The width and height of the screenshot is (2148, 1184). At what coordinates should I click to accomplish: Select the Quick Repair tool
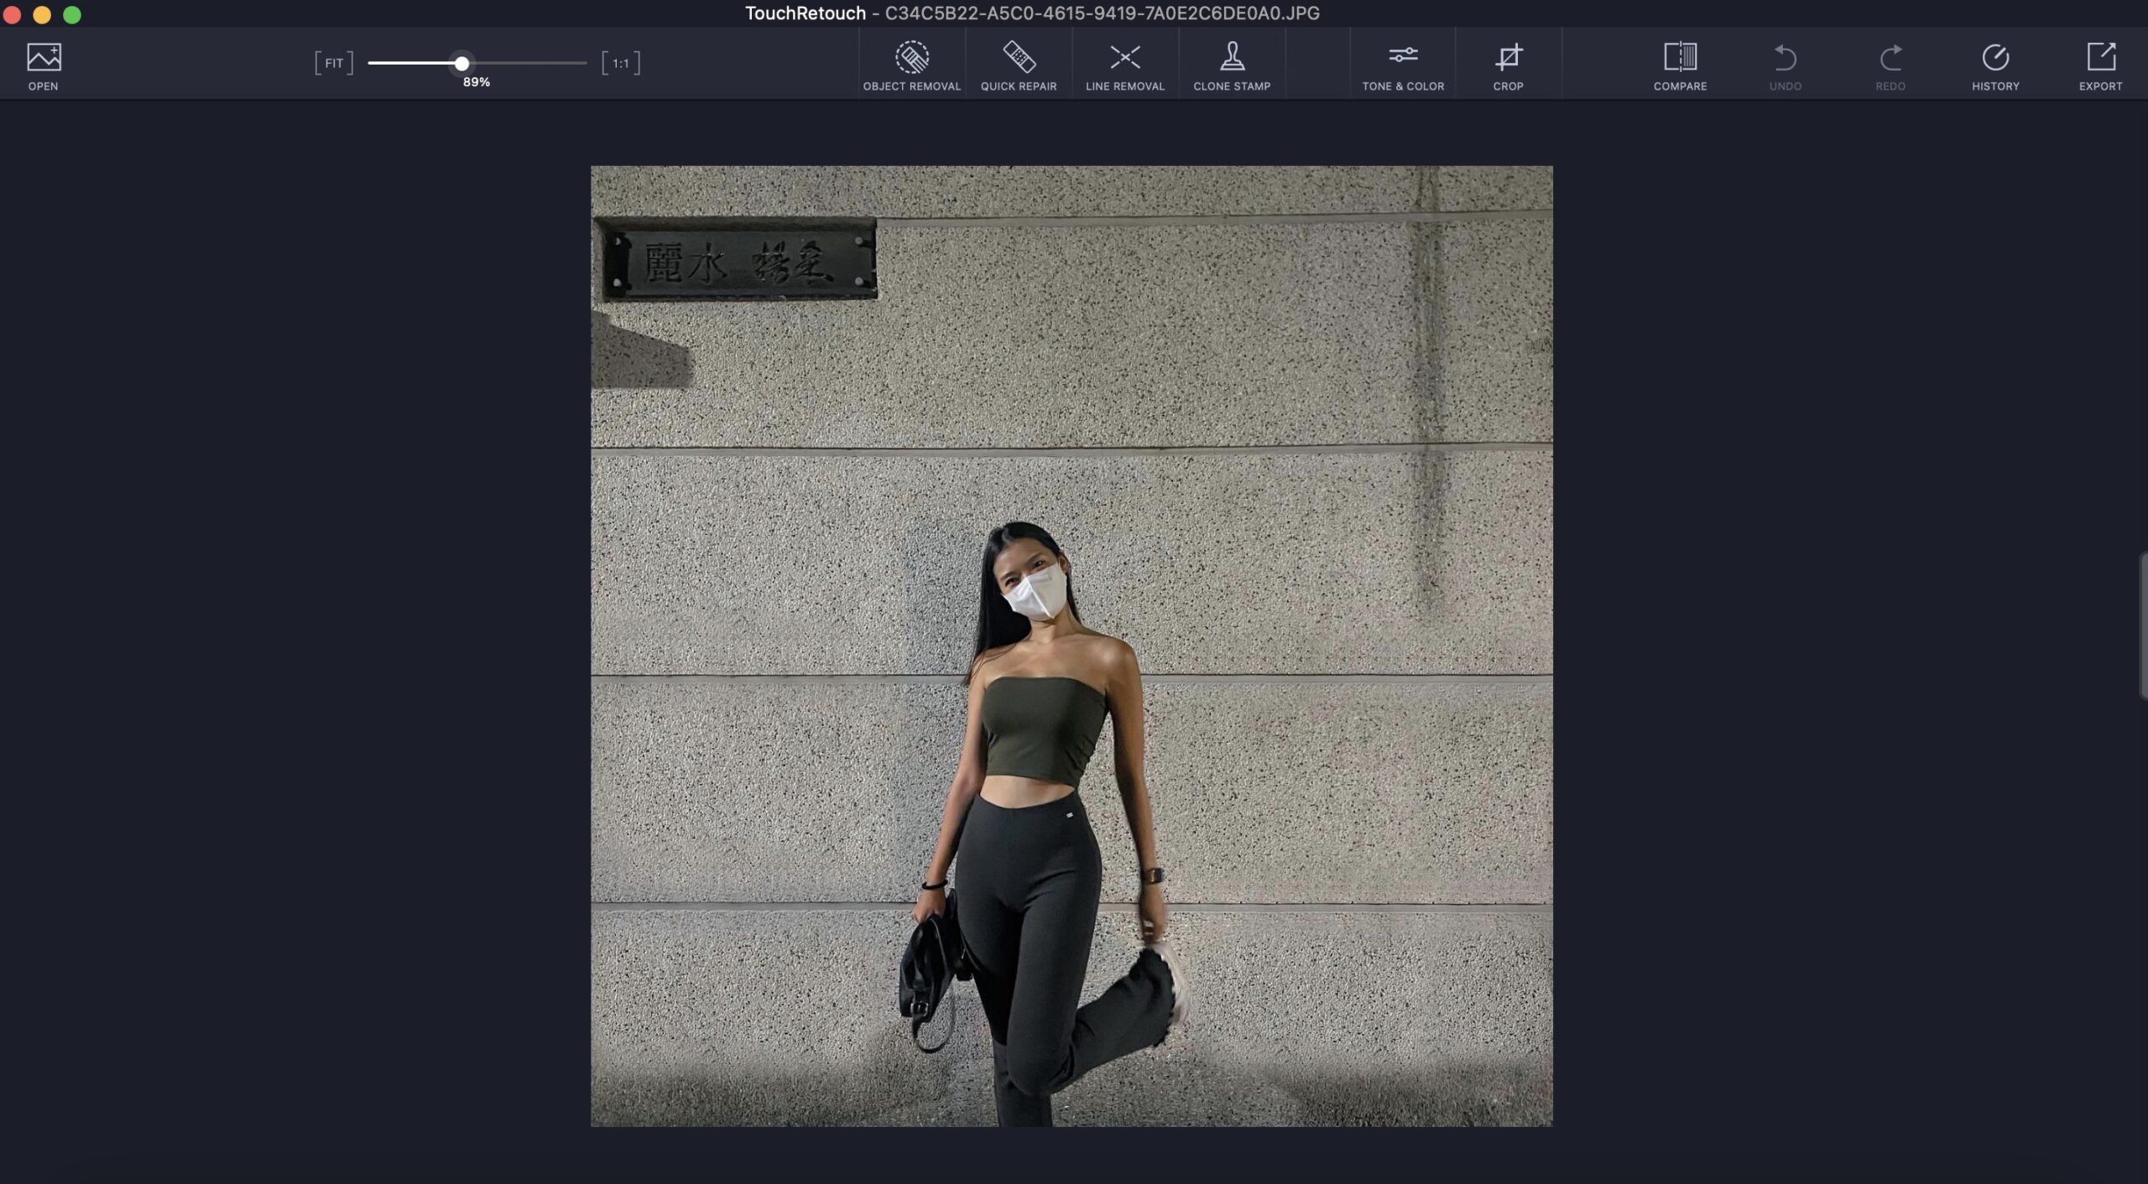point(1019,65)
